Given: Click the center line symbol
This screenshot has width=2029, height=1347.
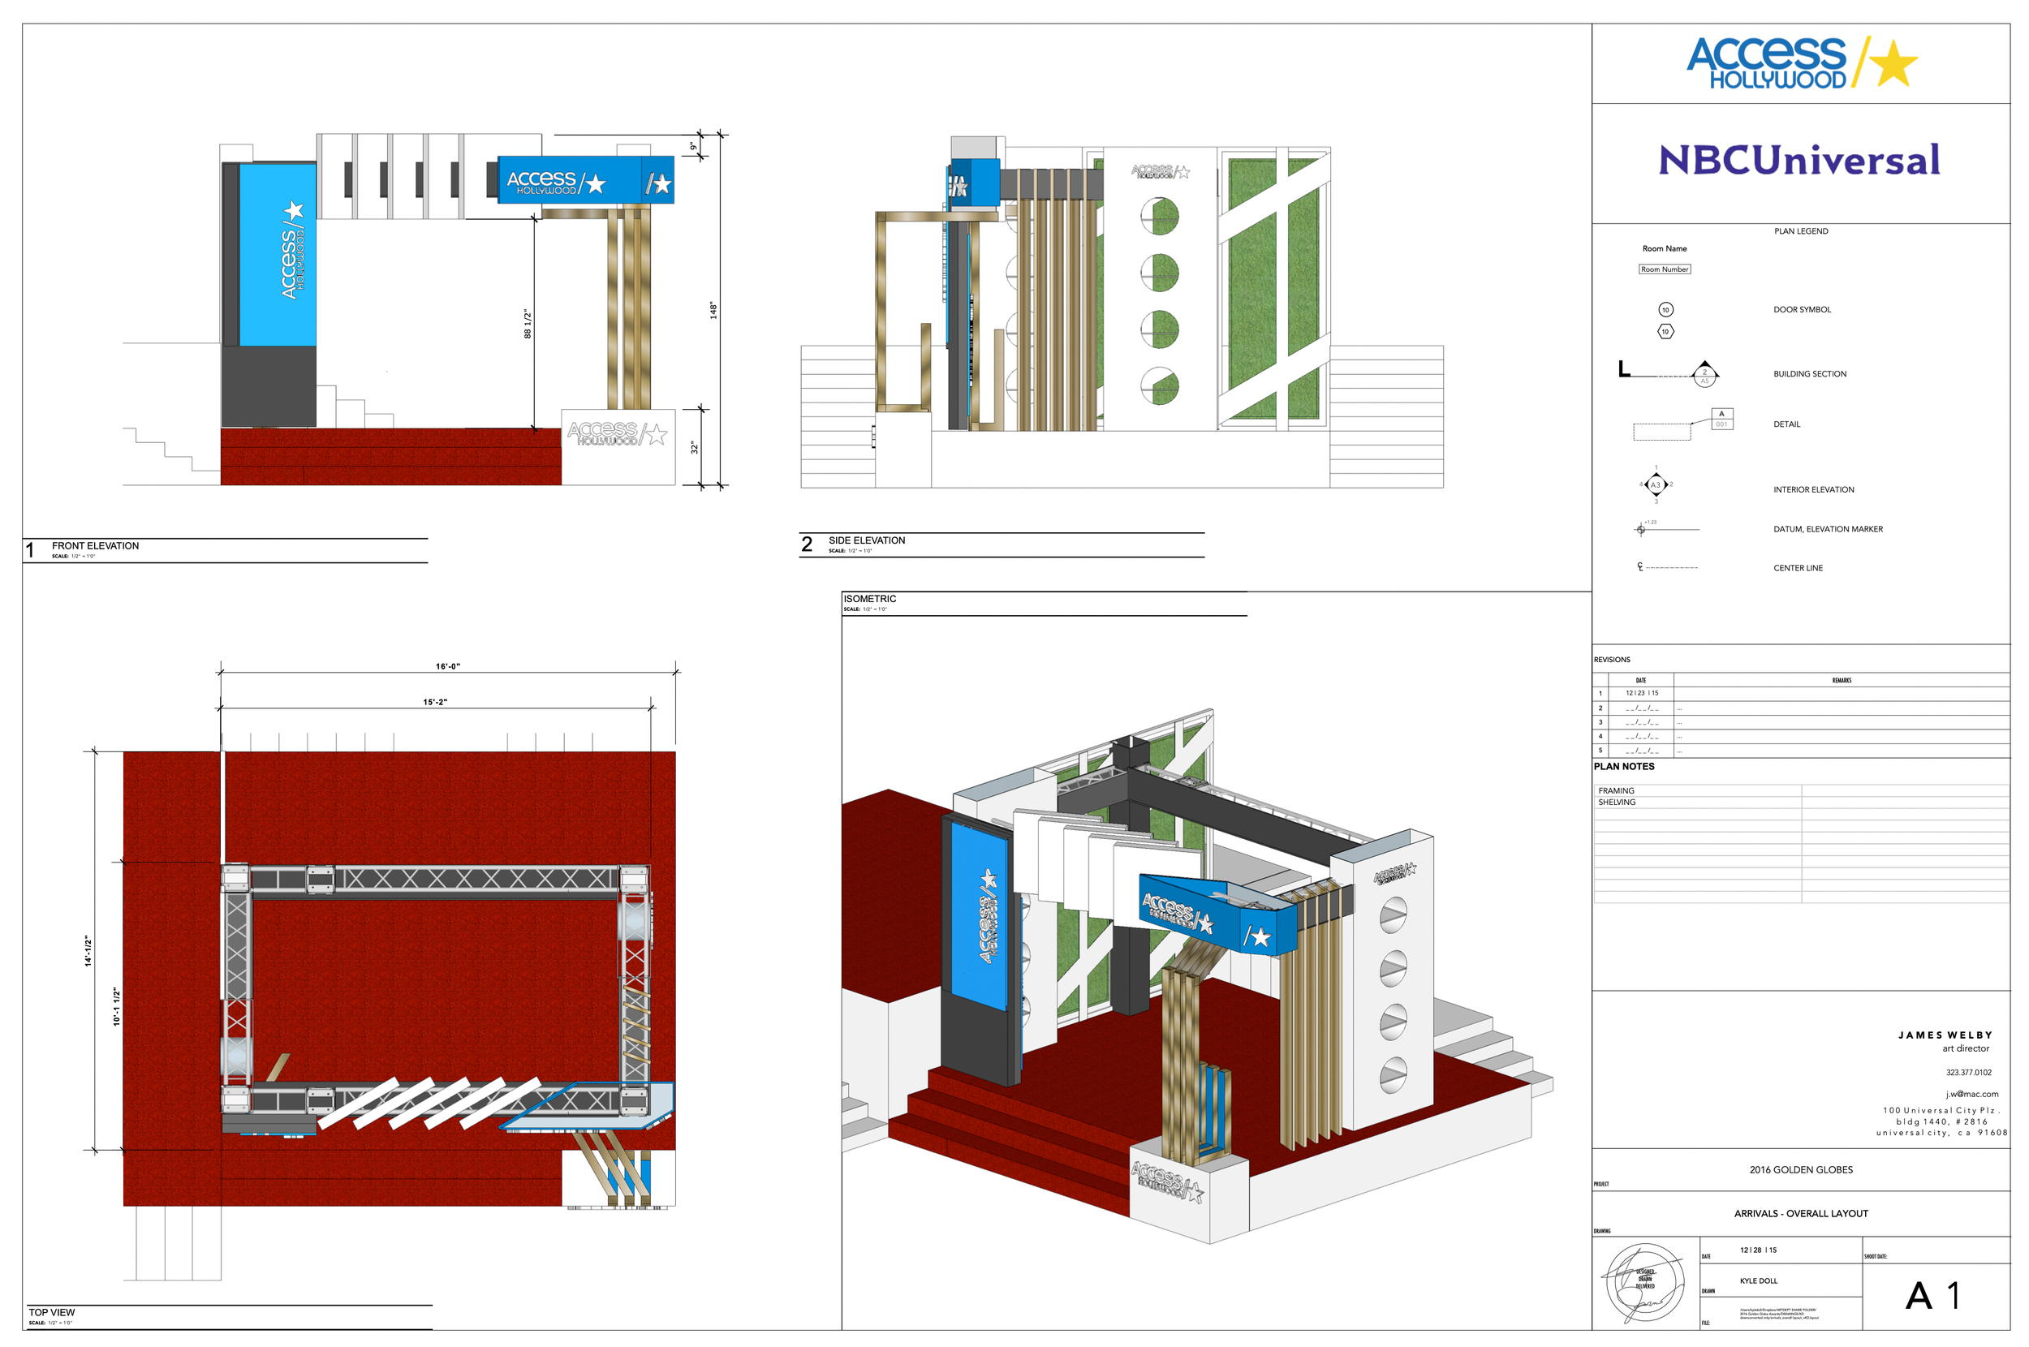Looking at the screenshot, I should pos(1666,567).
